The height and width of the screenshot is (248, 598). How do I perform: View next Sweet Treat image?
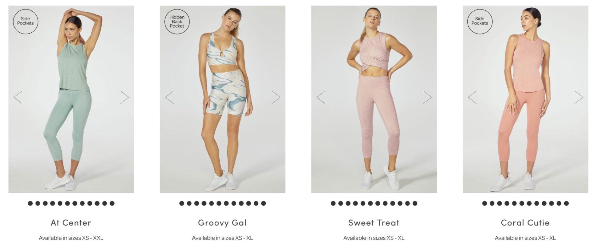coord(427,97)
